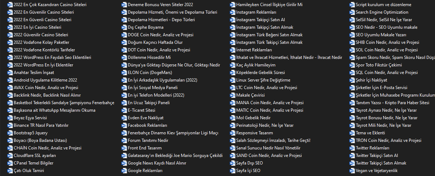Click file 'Android Uygulama Kilitleme 2022'

pyautogui.click(x=45, y=80)
